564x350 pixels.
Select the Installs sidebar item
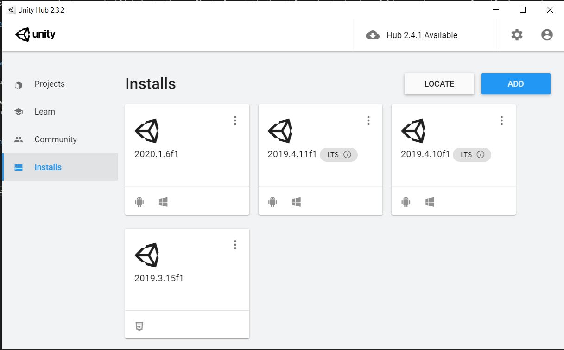click(x=60, y=167)
